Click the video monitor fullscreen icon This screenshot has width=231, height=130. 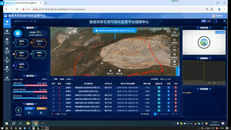click(223, 83)
